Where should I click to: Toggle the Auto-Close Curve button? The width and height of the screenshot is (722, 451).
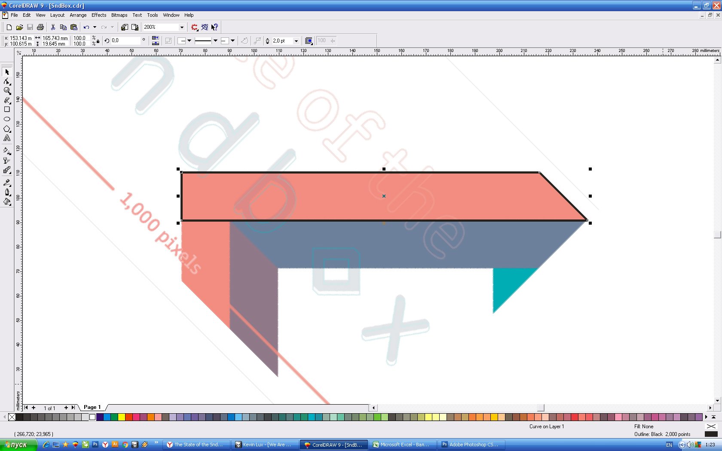[x=245, y=41]
